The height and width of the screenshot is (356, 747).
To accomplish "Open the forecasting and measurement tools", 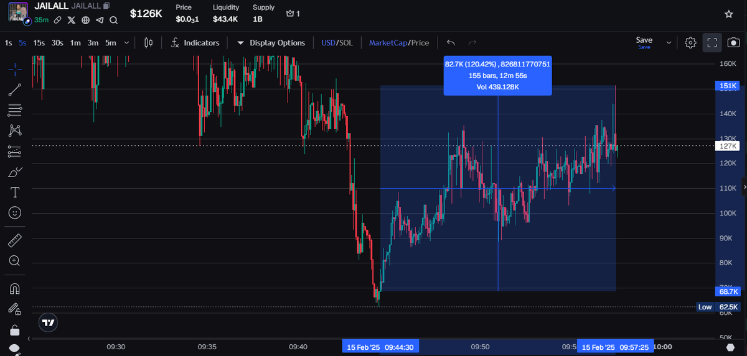I will point(15,151).
